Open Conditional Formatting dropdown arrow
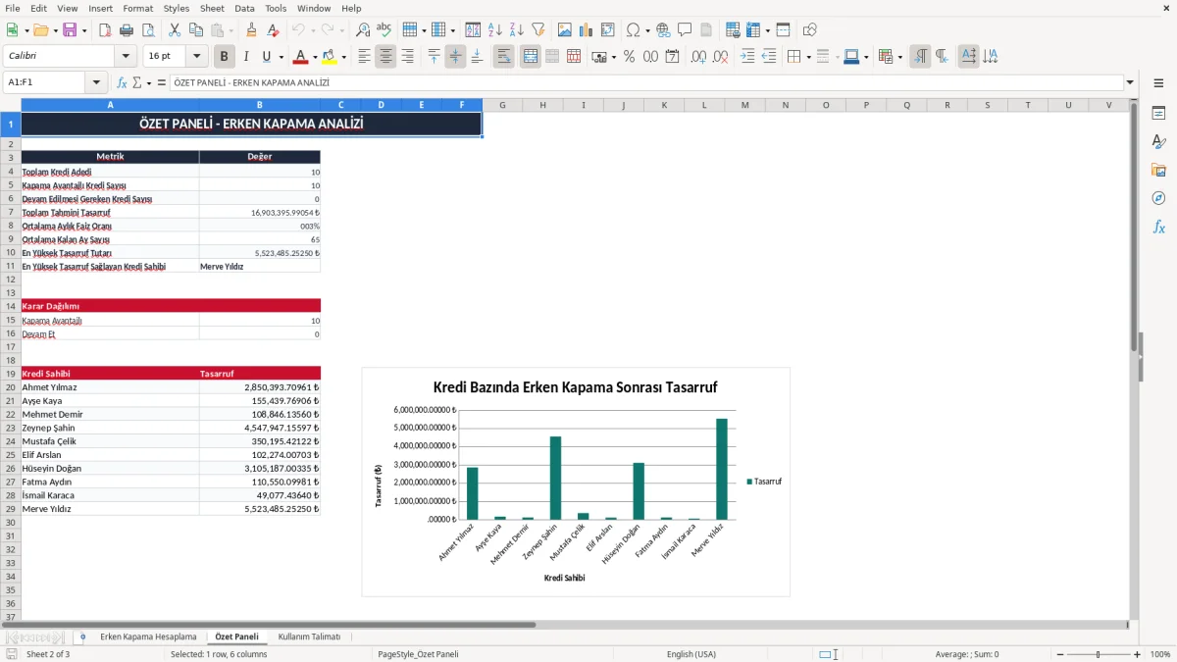 click(x=899, y=57)
